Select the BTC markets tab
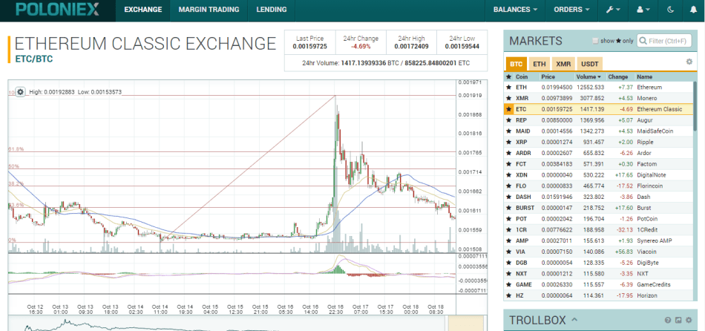Screen dimensions: 705x331 point(516,64)
